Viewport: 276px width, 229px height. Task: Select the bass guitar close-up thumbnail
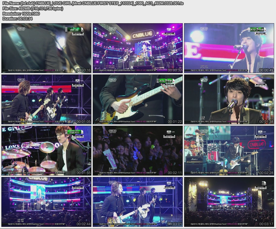tap(137, 99)
